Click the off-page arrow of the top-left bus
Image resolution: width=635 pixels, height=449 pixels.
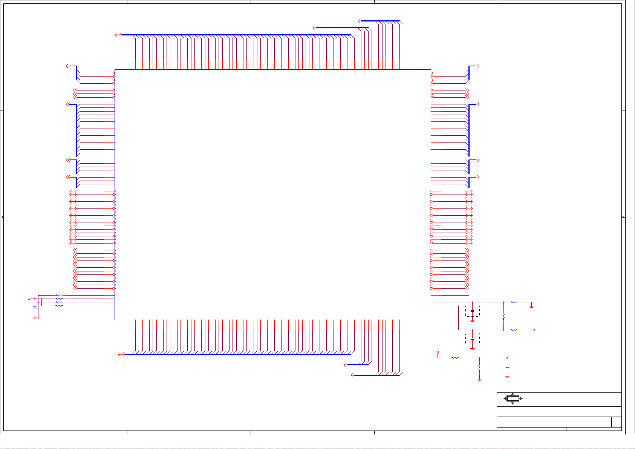click(x=68, y=66)
